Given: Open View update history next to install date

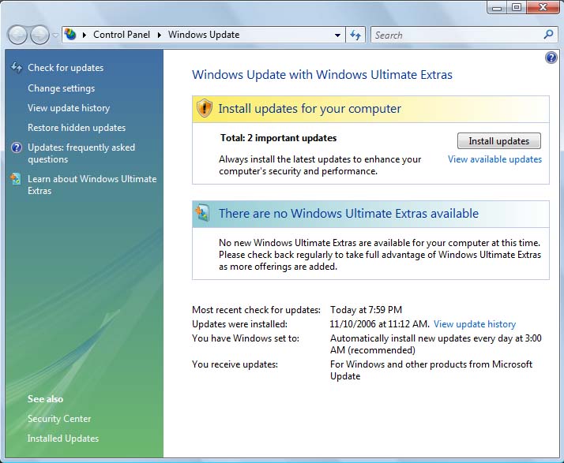Looking at the screenshot, I should [x=474, y=324].
